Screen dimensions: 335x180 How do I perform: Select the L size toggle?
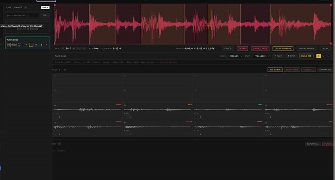(x=328, y=56)
